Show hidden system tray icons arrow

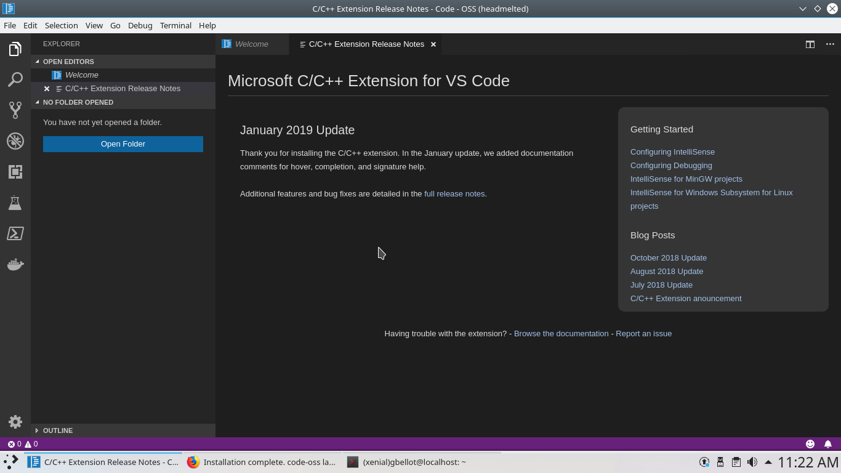click(x=768, y=462)
